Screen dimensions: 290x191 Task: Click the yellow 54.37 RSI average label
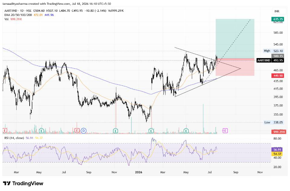pyautogui.click(x=277, y=154)
